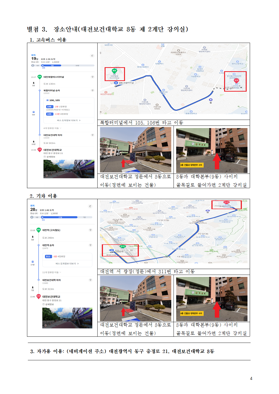Click refresh icon in the 28분 route panel
Image resolution: width=279 pixels, height=394 pixels.
pos(90,206)
